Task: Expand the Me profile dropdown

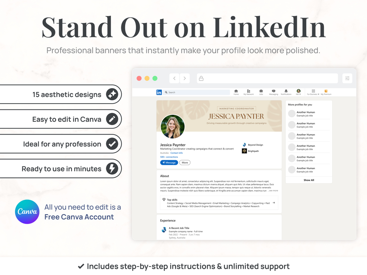Action: [298, 92]
